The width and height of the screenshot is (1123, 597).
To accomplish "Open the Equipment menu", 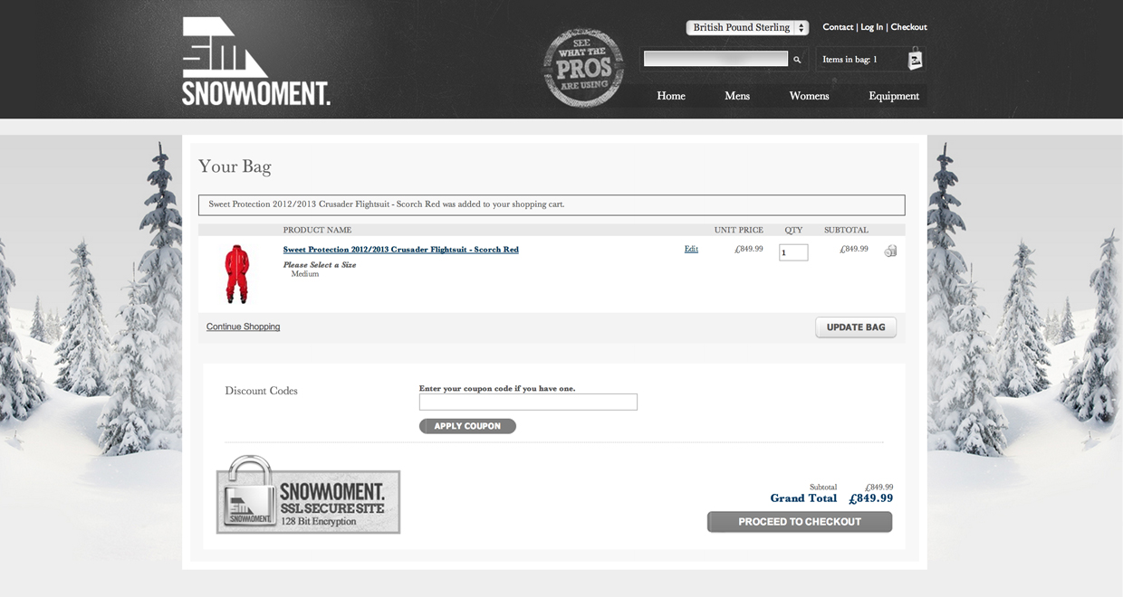I will click(x=894, y=96).
